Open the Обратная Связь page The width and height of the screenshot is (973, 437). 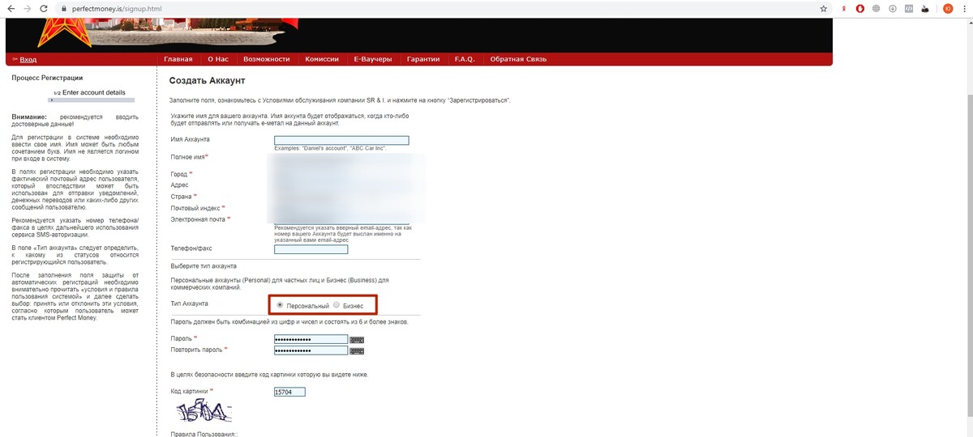pos(518,59)
